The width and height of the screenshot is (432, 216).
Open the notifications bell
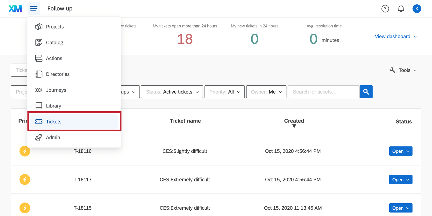401,9
